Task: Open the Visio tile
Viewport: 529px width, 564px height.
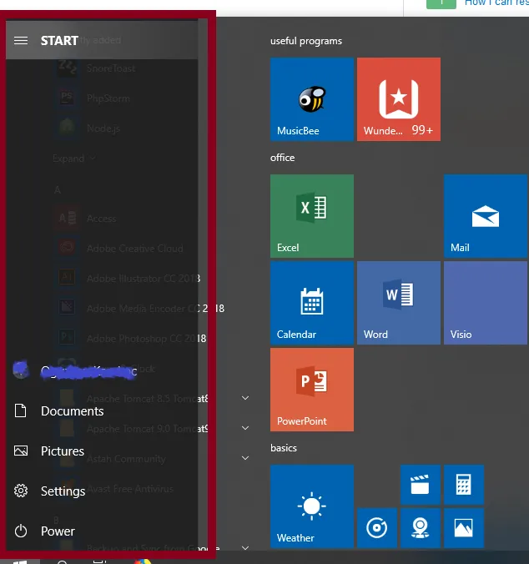Action: [486, 303]
